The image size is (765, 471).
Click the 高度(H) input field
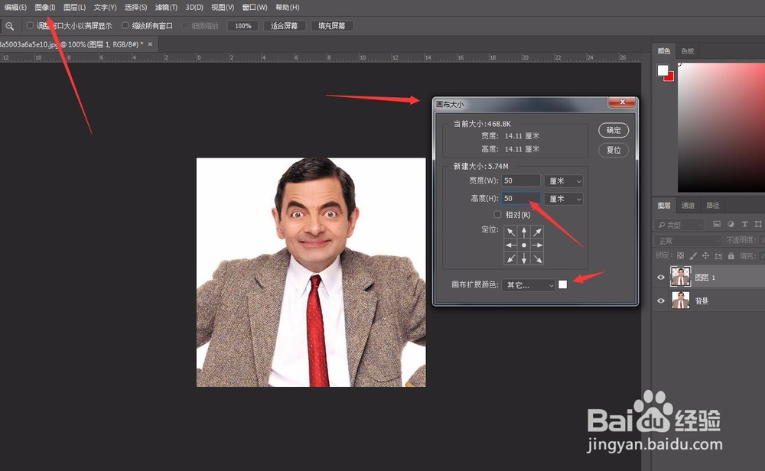[x=521, y=199]
